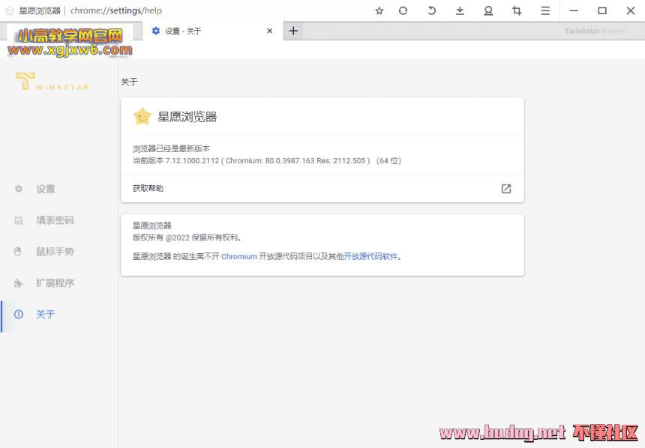The width and height of the screenshot is (645, 448).
Task: Close the browser window
Action: (x=631, y=10)
